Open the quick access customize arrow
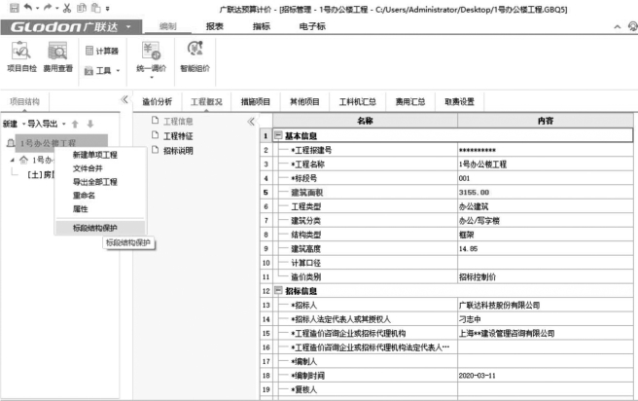 tap(107, 8)
